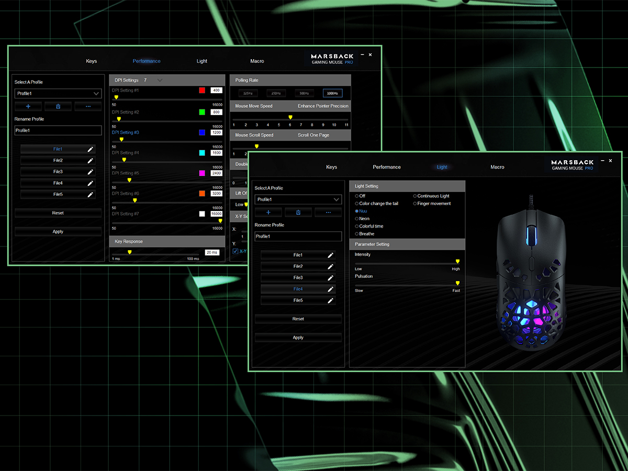The width and height of the screenshot is (628, 471).
Task: Delete the current profile using trash icon
Action: click(58, 106)
